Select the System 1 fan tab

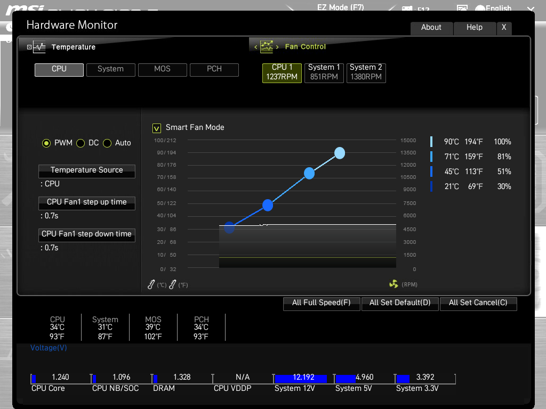(x=324, y=72)
